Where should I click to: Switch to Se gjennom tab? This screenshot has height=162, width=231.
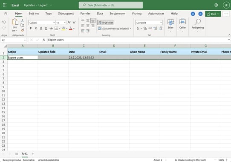[117, 14]
